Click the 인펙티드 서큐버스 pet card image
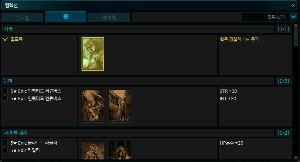 (x=93, y=105)
